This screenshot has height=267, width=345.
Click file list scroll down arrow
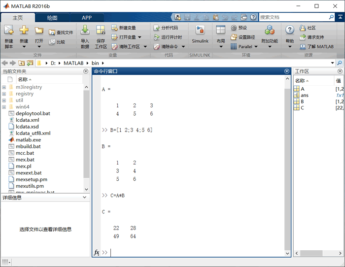[86, 189]
